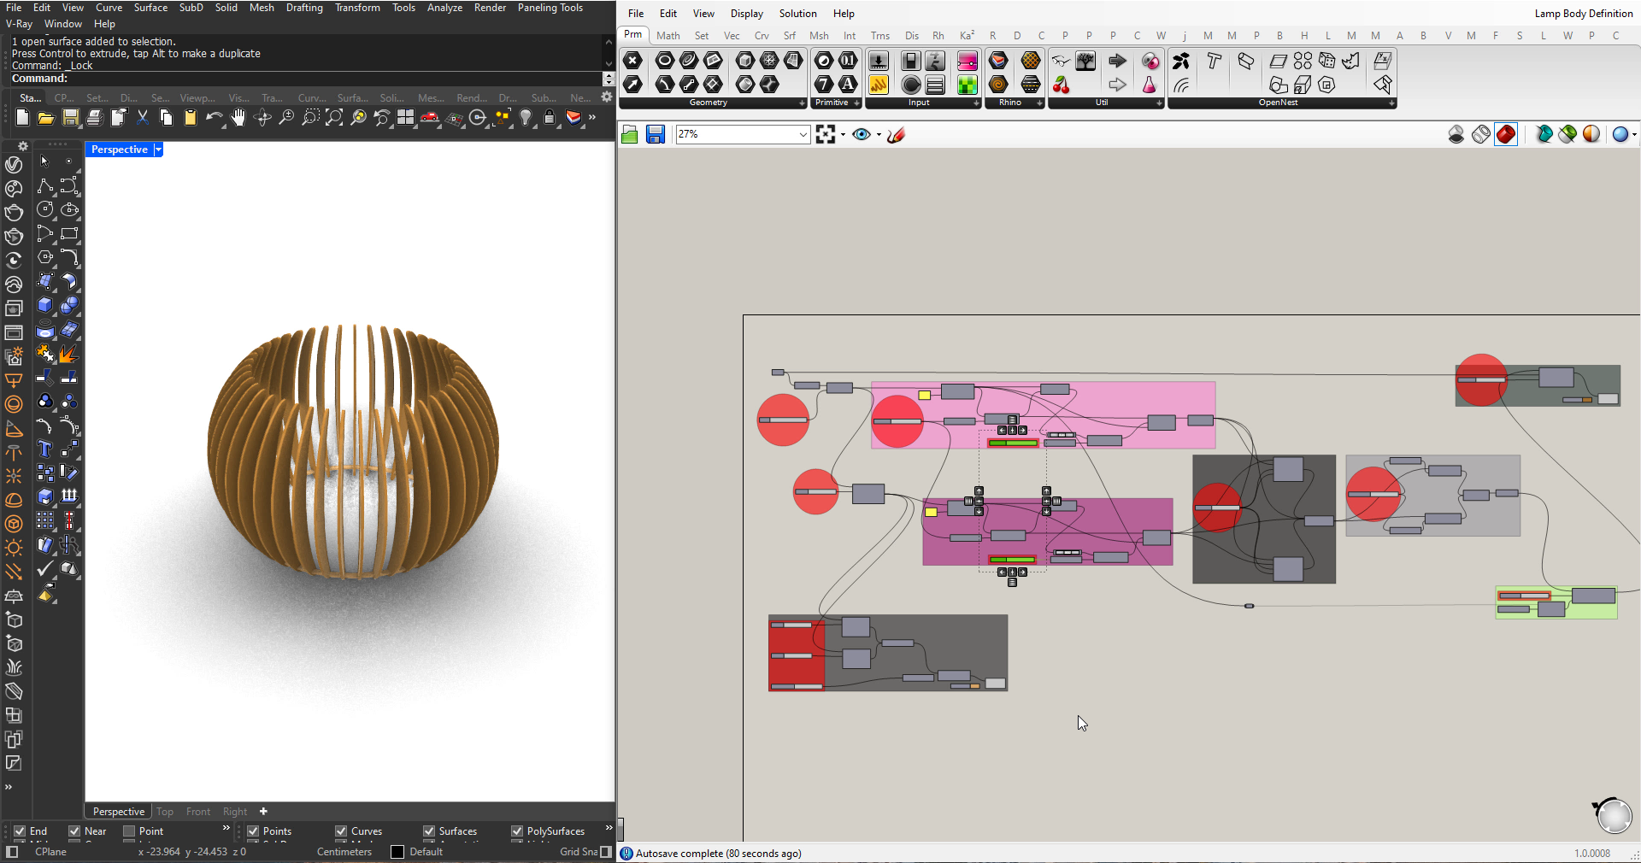The image size is (1641, 863).
Task: Open the preview eye icon dropdown arrow
Action: (879, 135)
